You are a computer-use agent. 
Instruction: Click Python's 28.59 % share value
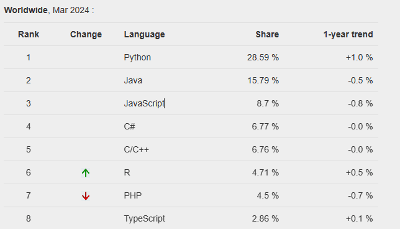(x=263, y=57)
